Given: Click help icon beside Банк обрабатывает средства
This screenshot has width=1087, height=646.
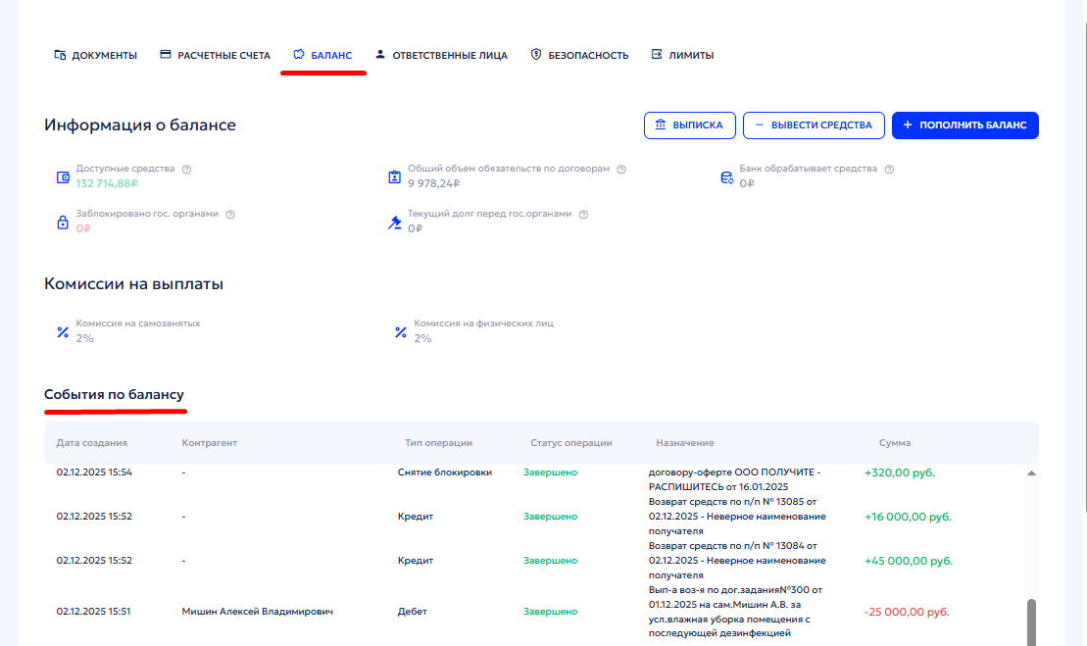Looking at the screenshot, I should 889,169.
